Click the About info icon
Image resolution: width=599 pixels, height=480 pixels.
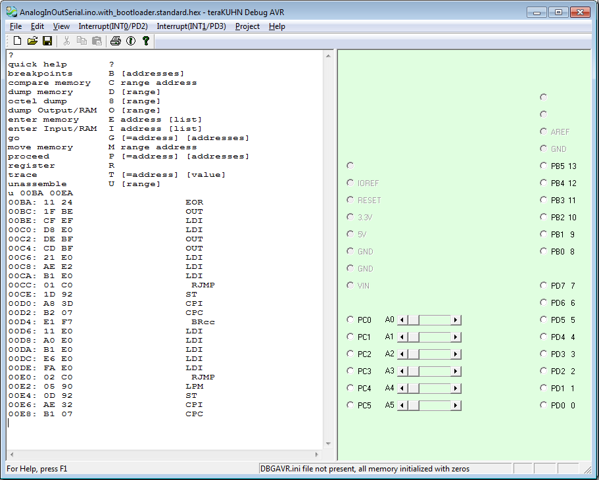click(x=131, y=41)
